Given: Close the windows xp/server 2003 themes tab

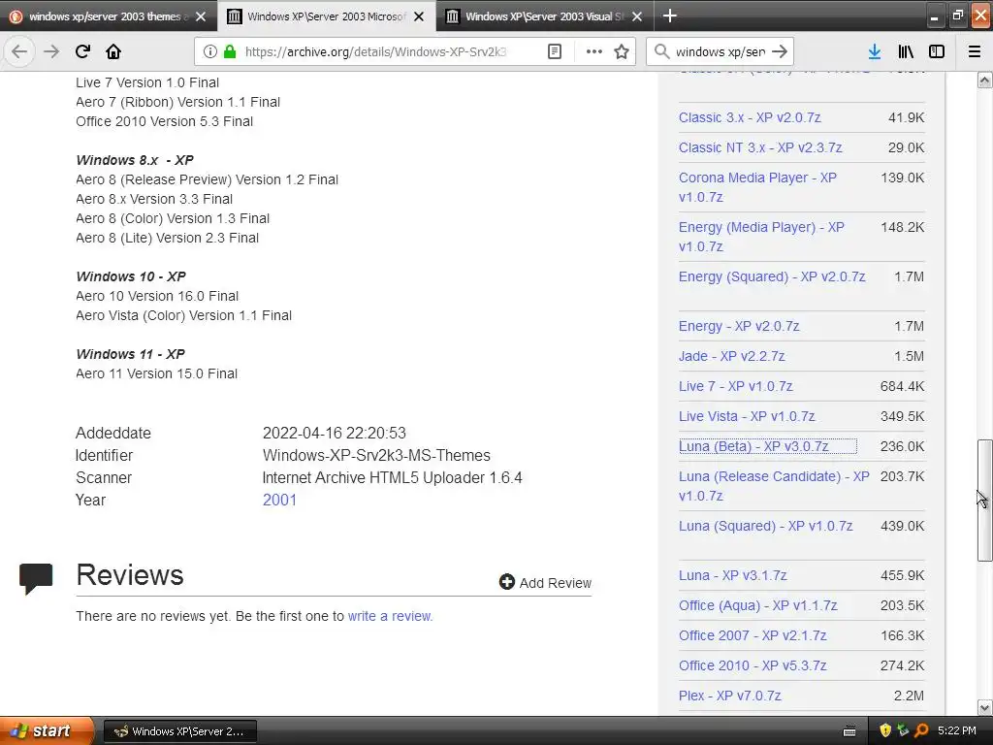Looking at the screenshot, I should click(201, 16).
